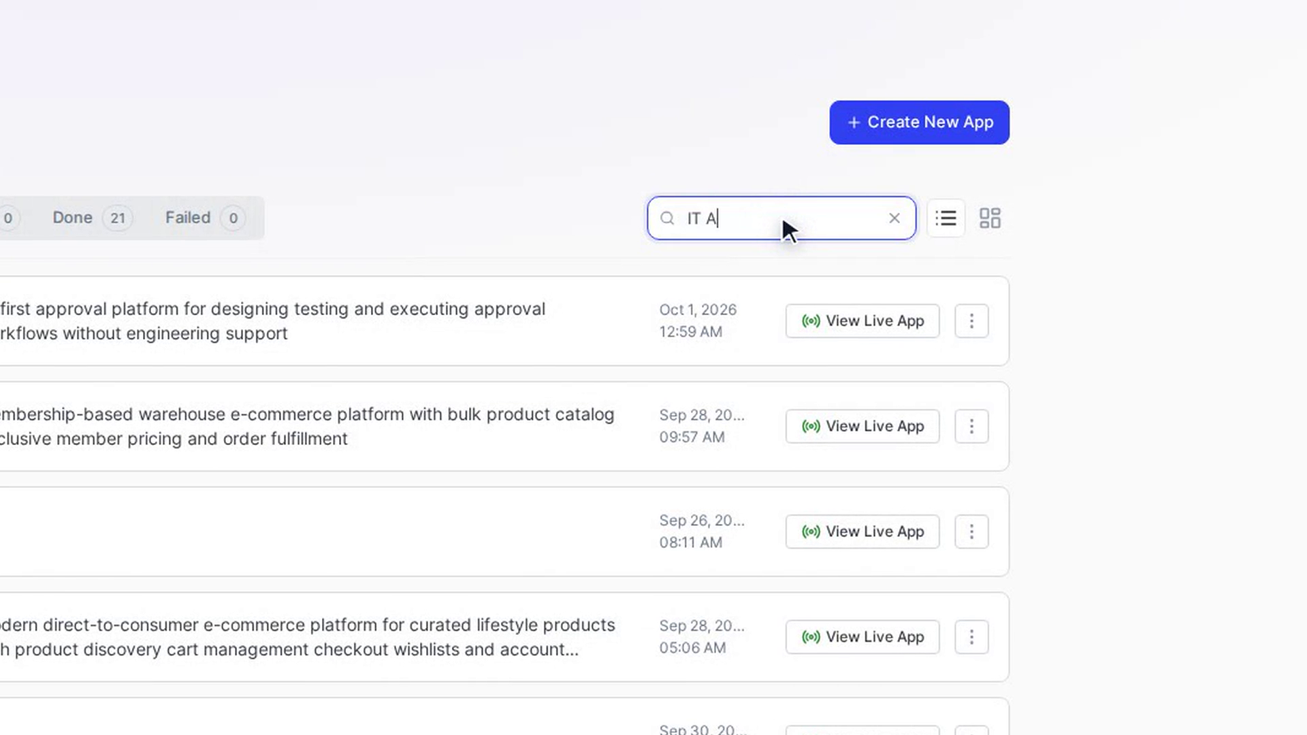The width and height of the screenshot is (1307, 735).
Task: View Live App for the Sep 28 09:57 AM entry
Action: coord(862,426)
